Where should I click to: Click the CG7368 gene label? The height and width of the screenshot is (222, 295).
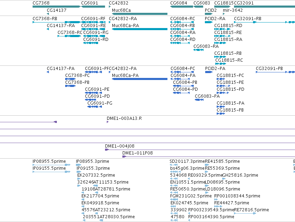pos(41,3)
